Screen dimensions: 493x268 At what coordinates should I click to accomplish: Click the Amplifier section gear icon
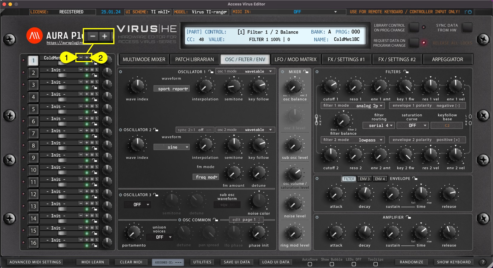[x=317, y=217]
